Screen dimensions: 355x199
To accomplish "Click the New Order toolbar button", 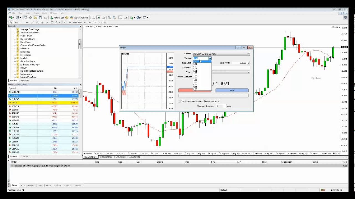I will (57, 18).
